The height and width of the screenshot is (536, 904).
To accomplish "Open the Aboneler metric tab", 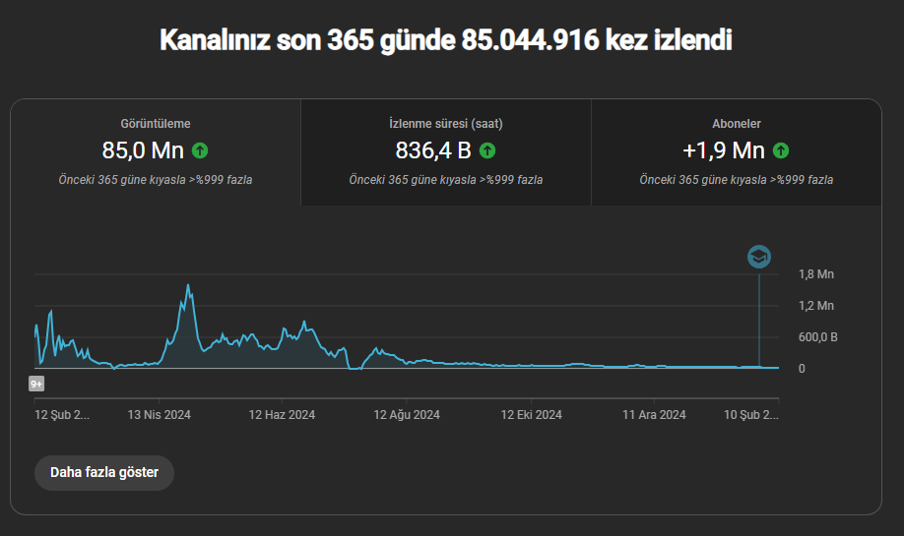I will [x=737, y=152].
